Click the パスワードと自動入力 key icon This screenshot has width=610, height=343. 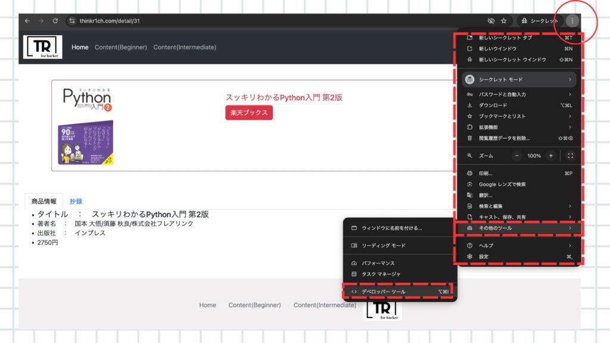469,95
